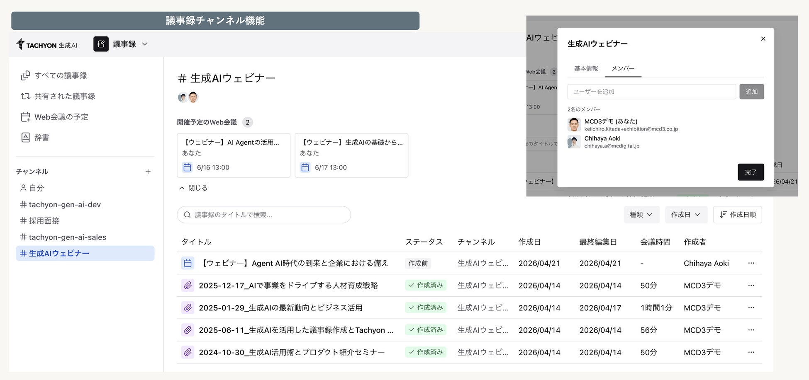Click attachment icon of 2025-12-17 row
The width and height of the screenshot is (809, 380).
pyautogui.click(x=188, y=286)
